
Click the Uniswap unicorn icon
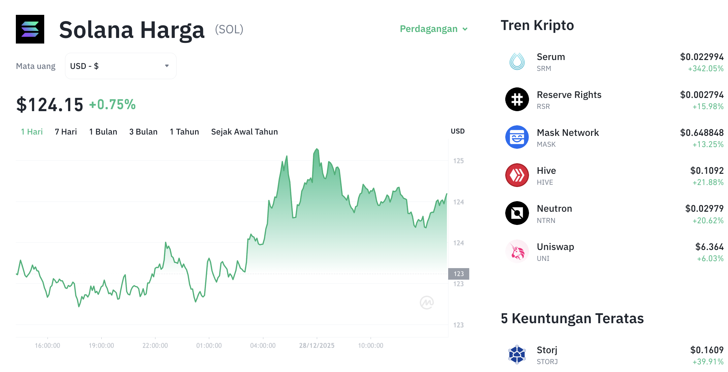516,251
